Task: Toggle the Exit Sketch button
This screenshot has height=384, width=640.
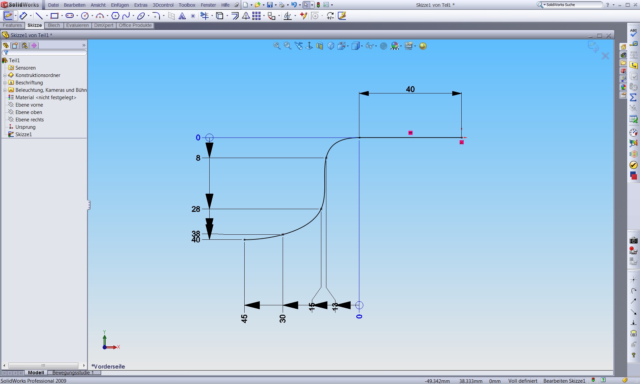Action: tap(8, 16)
